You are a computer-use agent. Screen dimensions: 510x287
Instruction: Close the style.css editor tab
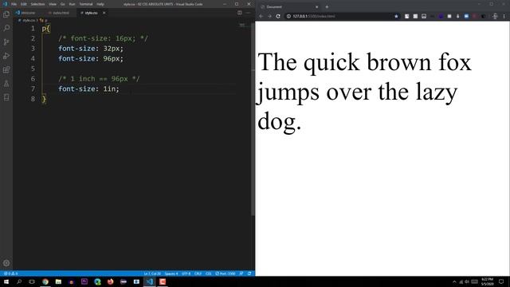click(x=104, y=13)
